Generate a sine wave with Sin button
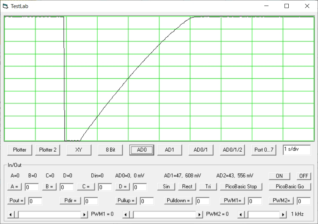318x224 pixels. (x=166, y=187)
